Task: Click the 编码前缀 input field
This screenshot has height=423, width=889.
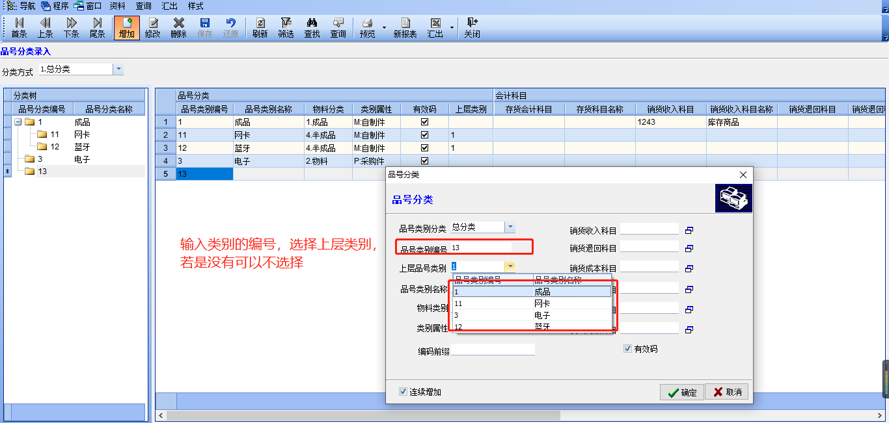Action: tap(493, 350)
